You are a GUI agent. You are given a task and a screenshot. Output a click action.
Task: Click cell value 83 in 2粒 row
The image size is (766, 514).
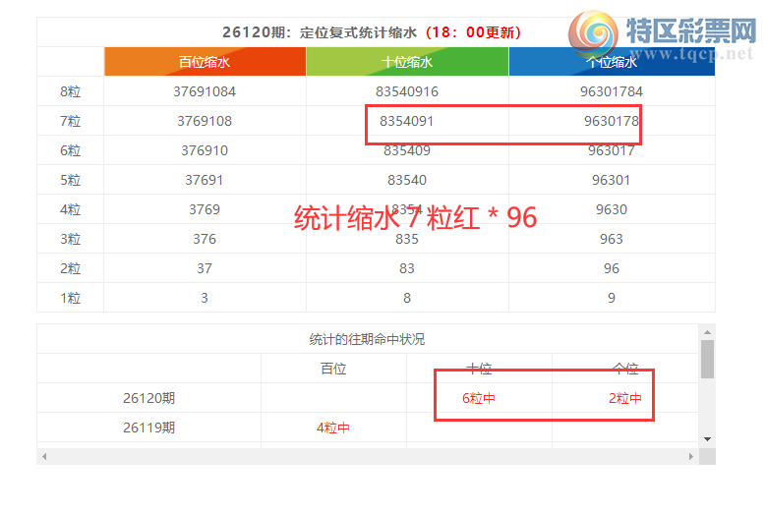click(x=407, y=268)
